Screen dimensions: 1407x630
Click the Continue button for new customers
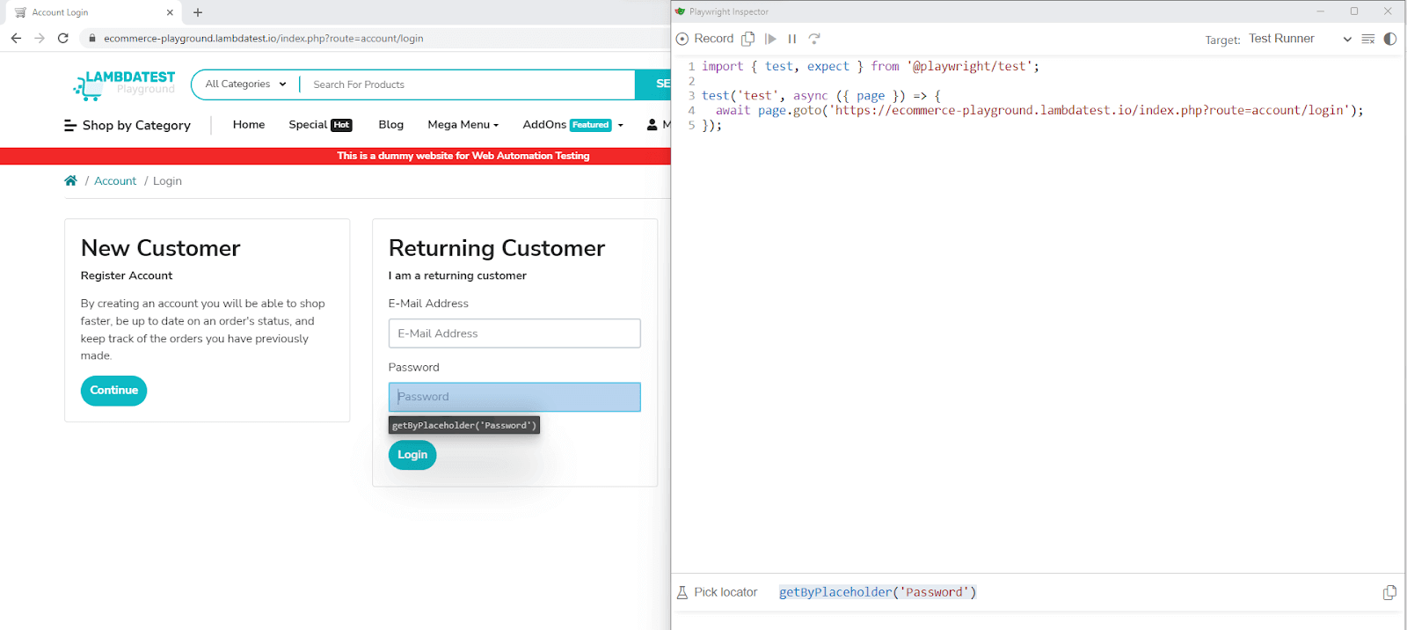(x=113, y=391)
